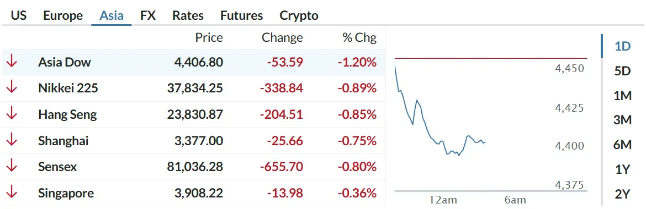Image resolution: width=646 pixels, height=209 pixels.
Task: Open the Hang Seng index link
Action: pos(67,114)
